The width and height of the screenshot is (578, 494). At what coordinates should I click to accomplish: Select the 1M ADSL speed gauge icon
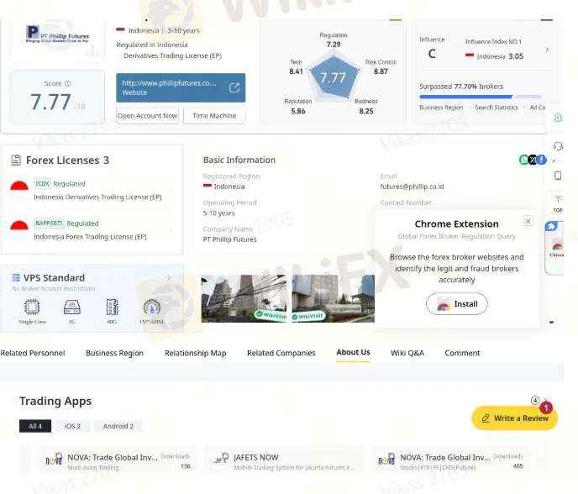[152, 307]
